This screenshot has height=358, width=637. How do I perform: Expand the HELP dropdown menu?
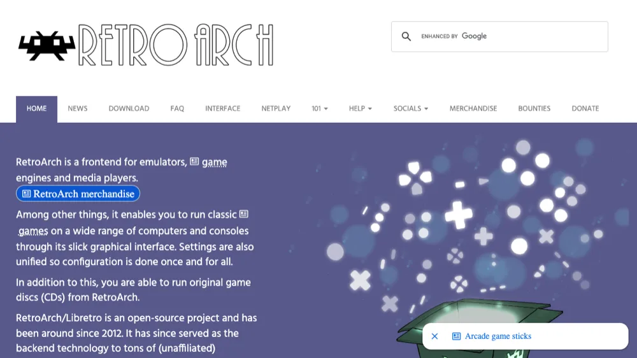tap(361, 109)
